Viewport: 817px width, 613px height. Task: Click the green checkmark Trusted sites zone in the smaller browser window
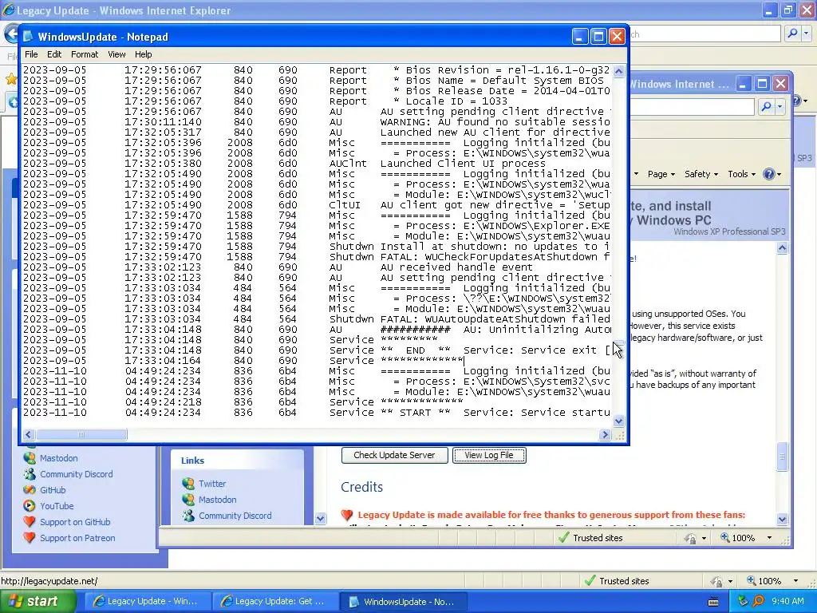[590, 538]
